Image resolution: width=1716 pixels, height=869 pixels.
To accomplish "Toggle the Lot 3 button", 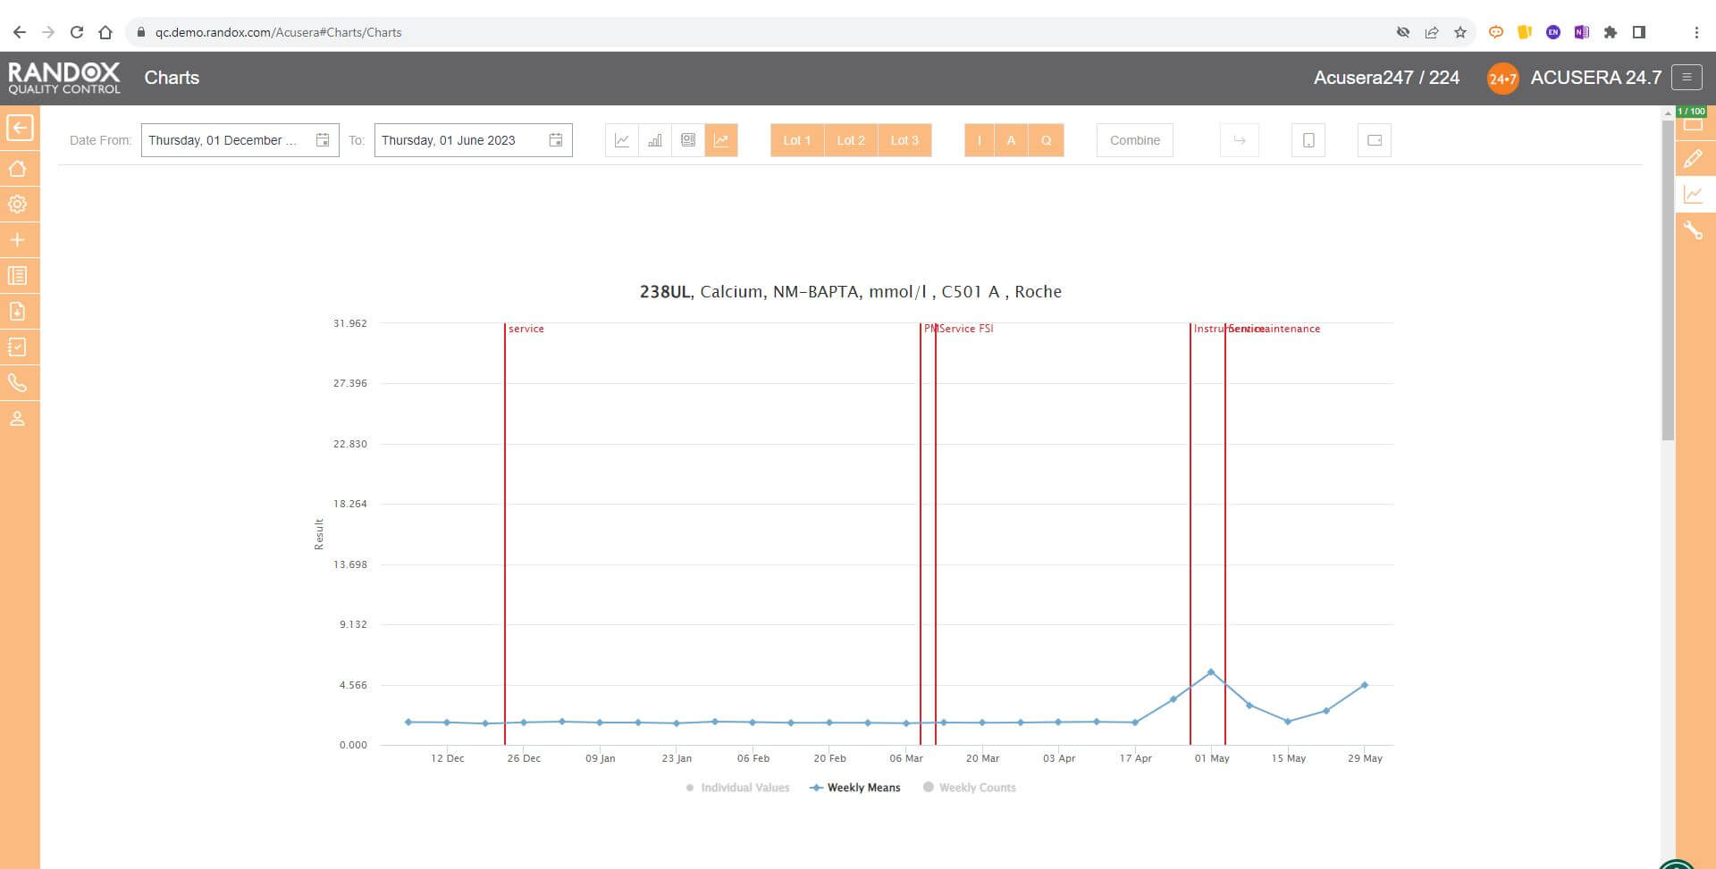I will [x=904, y=140].
